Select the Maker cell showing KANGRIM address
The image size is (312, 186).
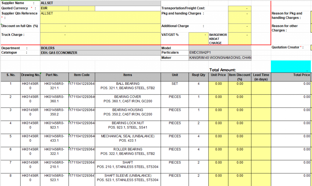[x=220, y=58]
